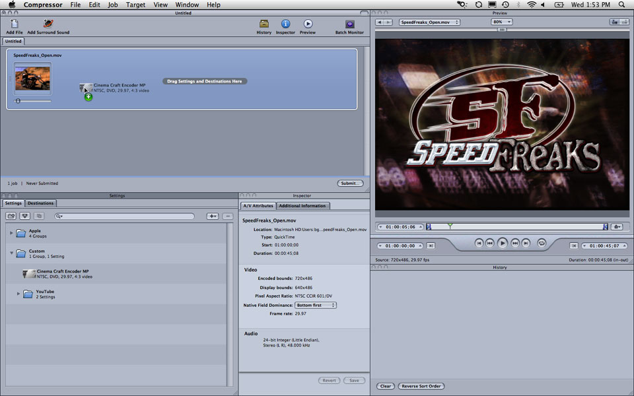
Task: Click the Preview back arrow button
Action: (x=379, y=22)
